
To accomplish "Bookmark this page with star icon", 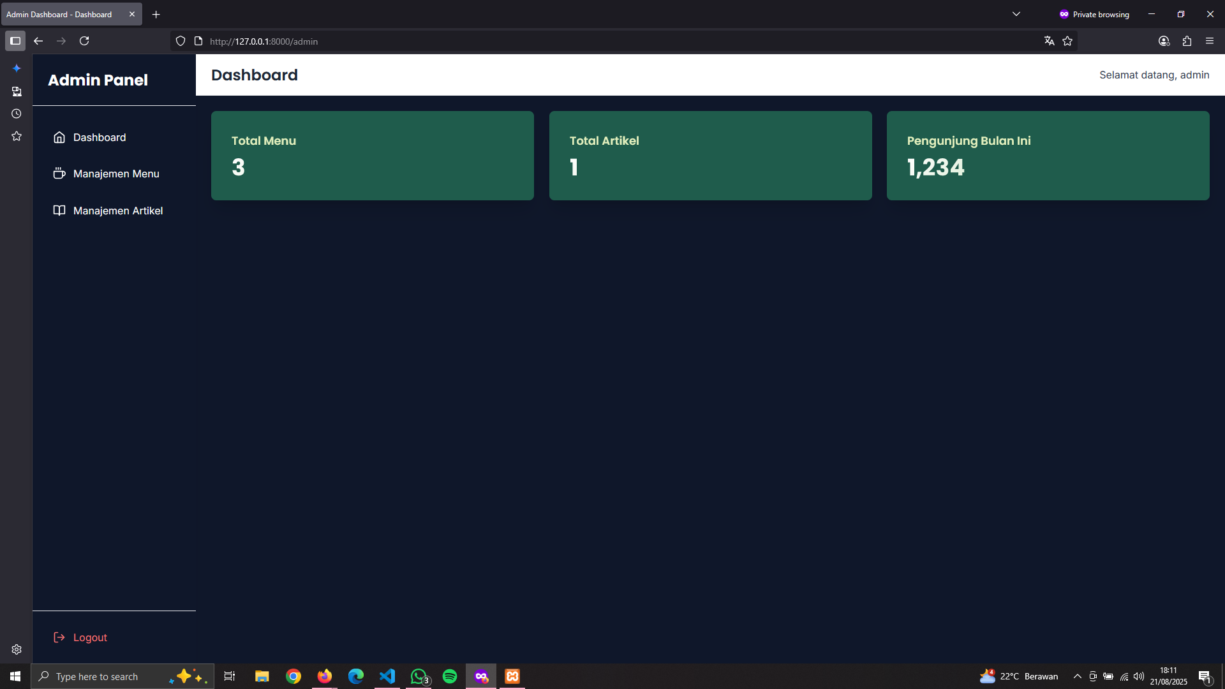I will pyautogui.click(x=1067, y=41).
